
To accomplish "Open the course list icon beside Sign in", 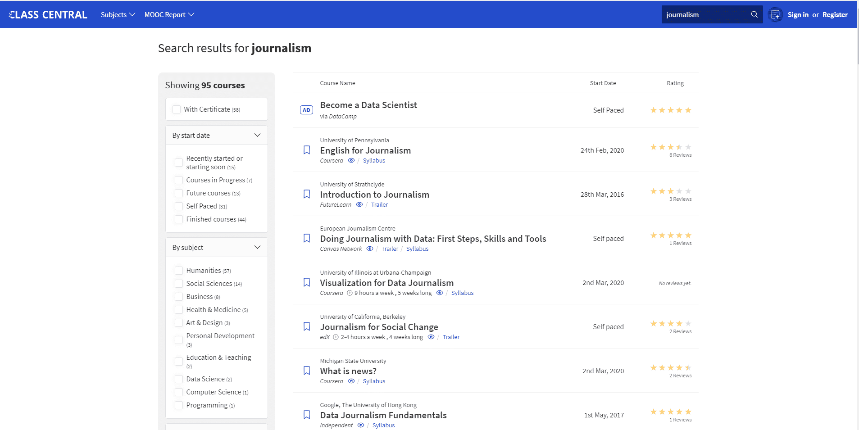I will coord(775,15).
